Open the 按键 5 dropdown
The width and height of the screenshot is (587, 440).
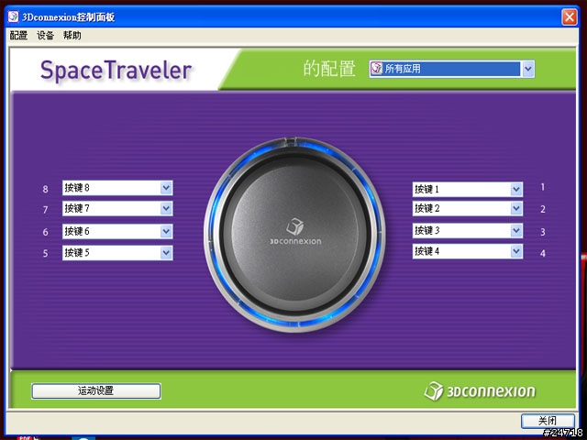point(117,253)
